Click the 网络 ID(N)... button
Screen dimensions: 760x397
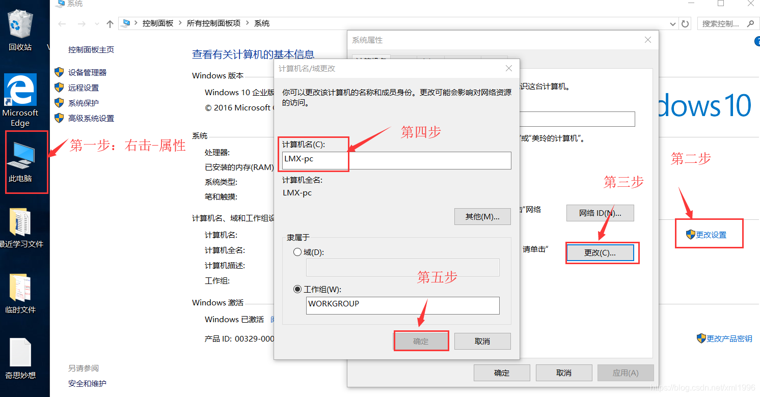[x=600, y=213]
